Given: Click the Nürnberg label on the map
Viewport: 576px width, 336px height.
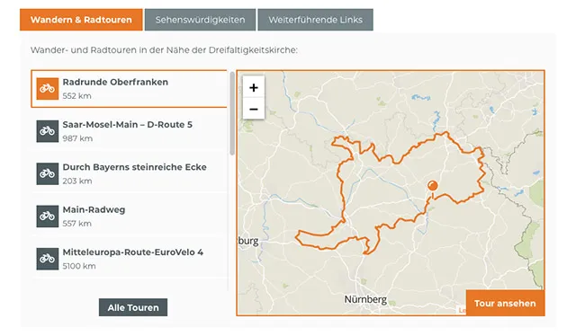Looking at the screenshot, I should (x=365, y=299).
